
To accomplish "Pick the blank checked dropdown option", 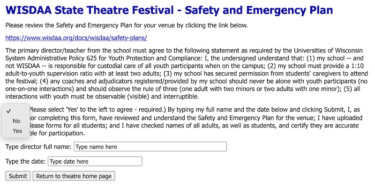I will tap(16, 111).
